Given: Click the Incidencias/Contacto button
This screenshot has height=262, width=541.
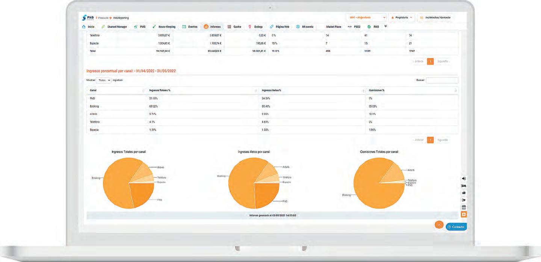Looking at the screenshot, I should (x=435, y=18).
